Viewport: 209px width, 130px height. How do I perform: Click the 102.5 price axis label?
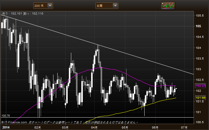199,80
